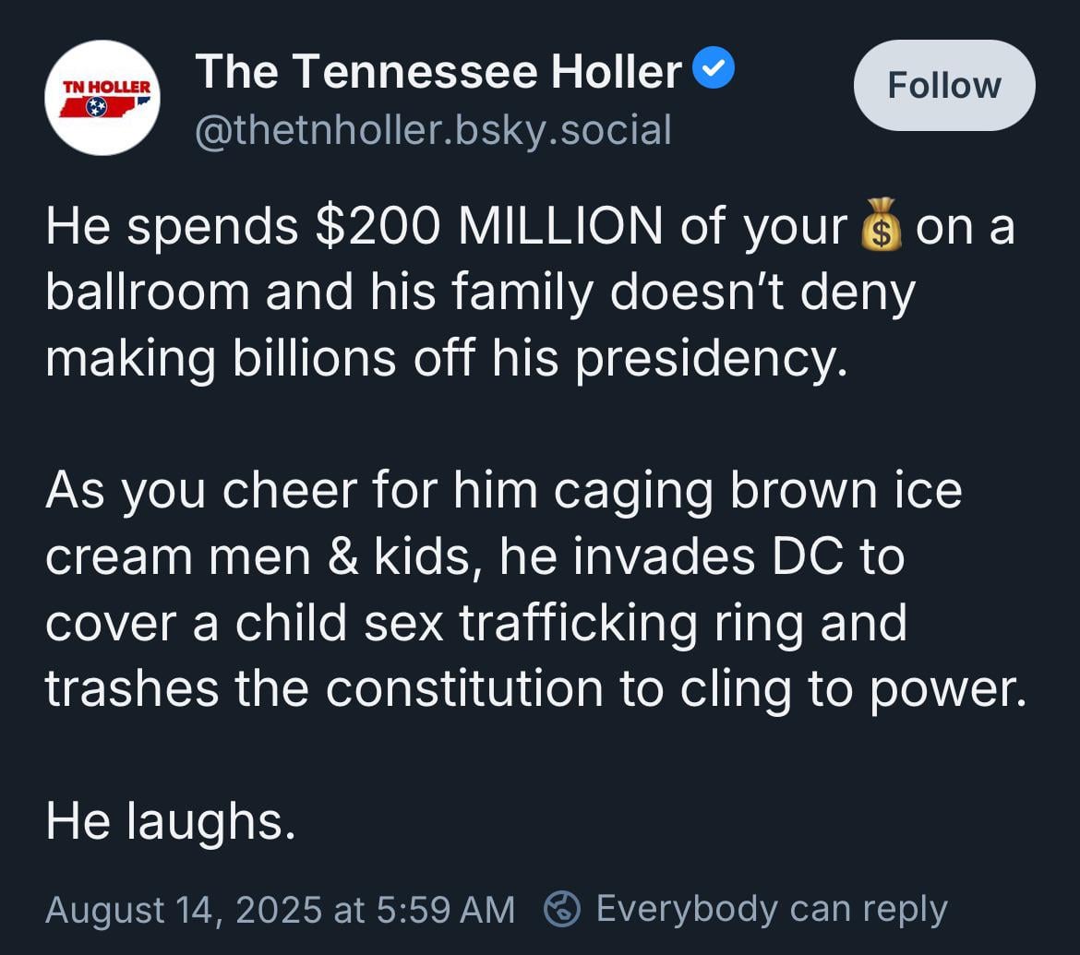This screenshot has height=955, width=1080.
Task: Click the "making billions off his presidency" line
Action: pos(446,358)
